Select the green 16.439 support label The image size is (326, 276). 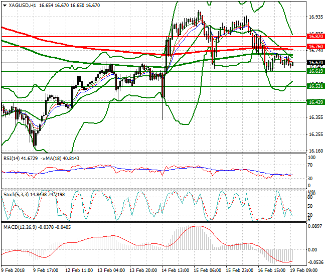point(316,102)
